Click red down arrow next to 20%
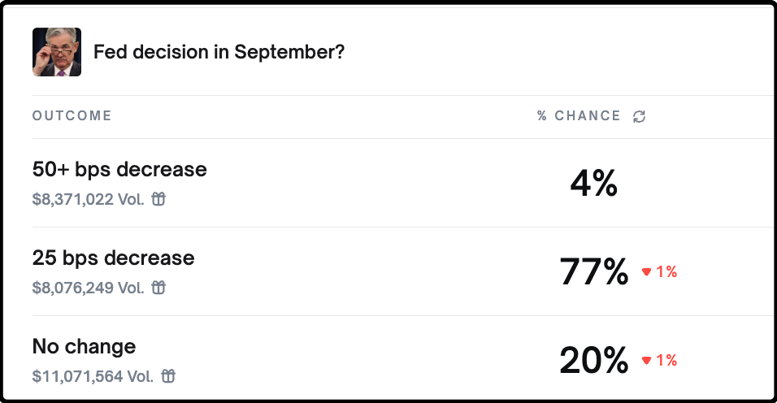Image resolution: width=777 pixels, height=403 pixels. tap(647, 361)
